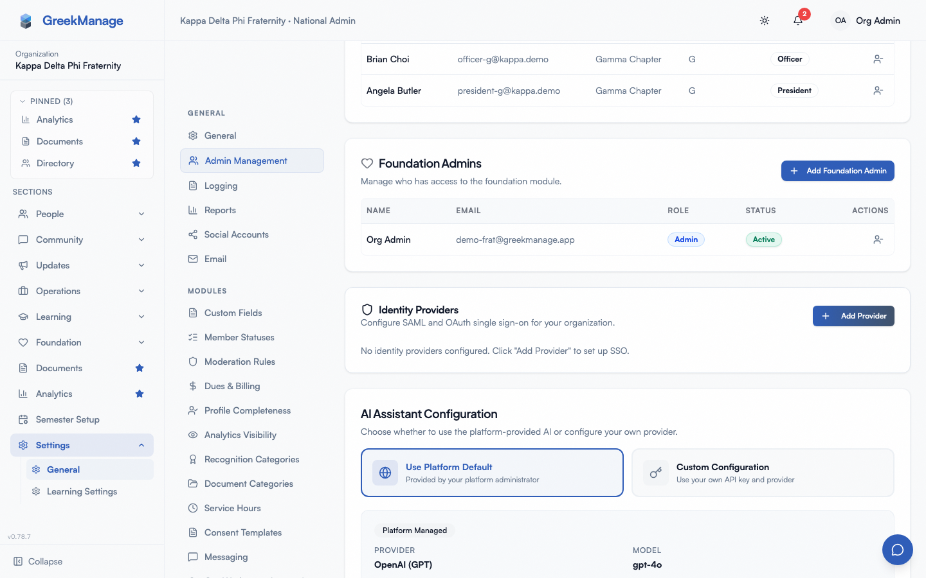Image resolution: width=926 pixels, height=578 pixels.
Task: Remove Org Admin from foundation admins
Action: 878,240
